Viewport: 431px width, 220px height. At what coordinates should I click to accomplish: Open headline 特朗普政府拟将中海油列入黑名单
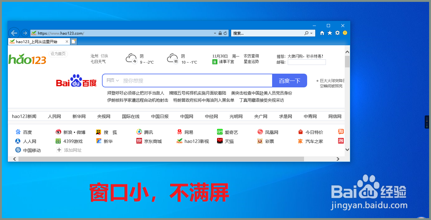pos(204,100)
